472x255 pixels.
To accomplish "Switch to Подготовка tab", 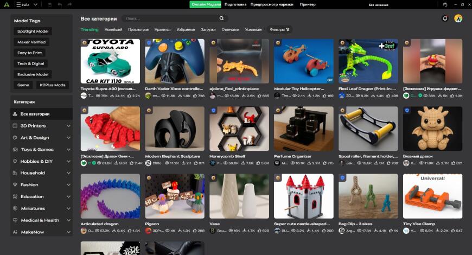I will click(x=235, y=4).
